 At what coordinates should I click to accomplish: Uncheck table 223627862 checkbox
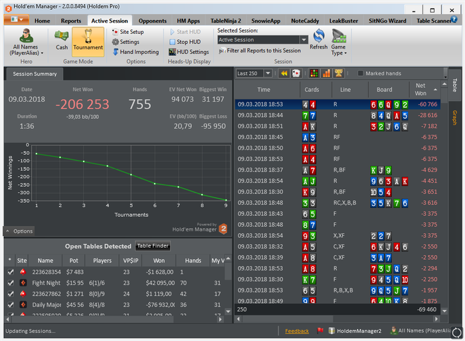[11, 294]
